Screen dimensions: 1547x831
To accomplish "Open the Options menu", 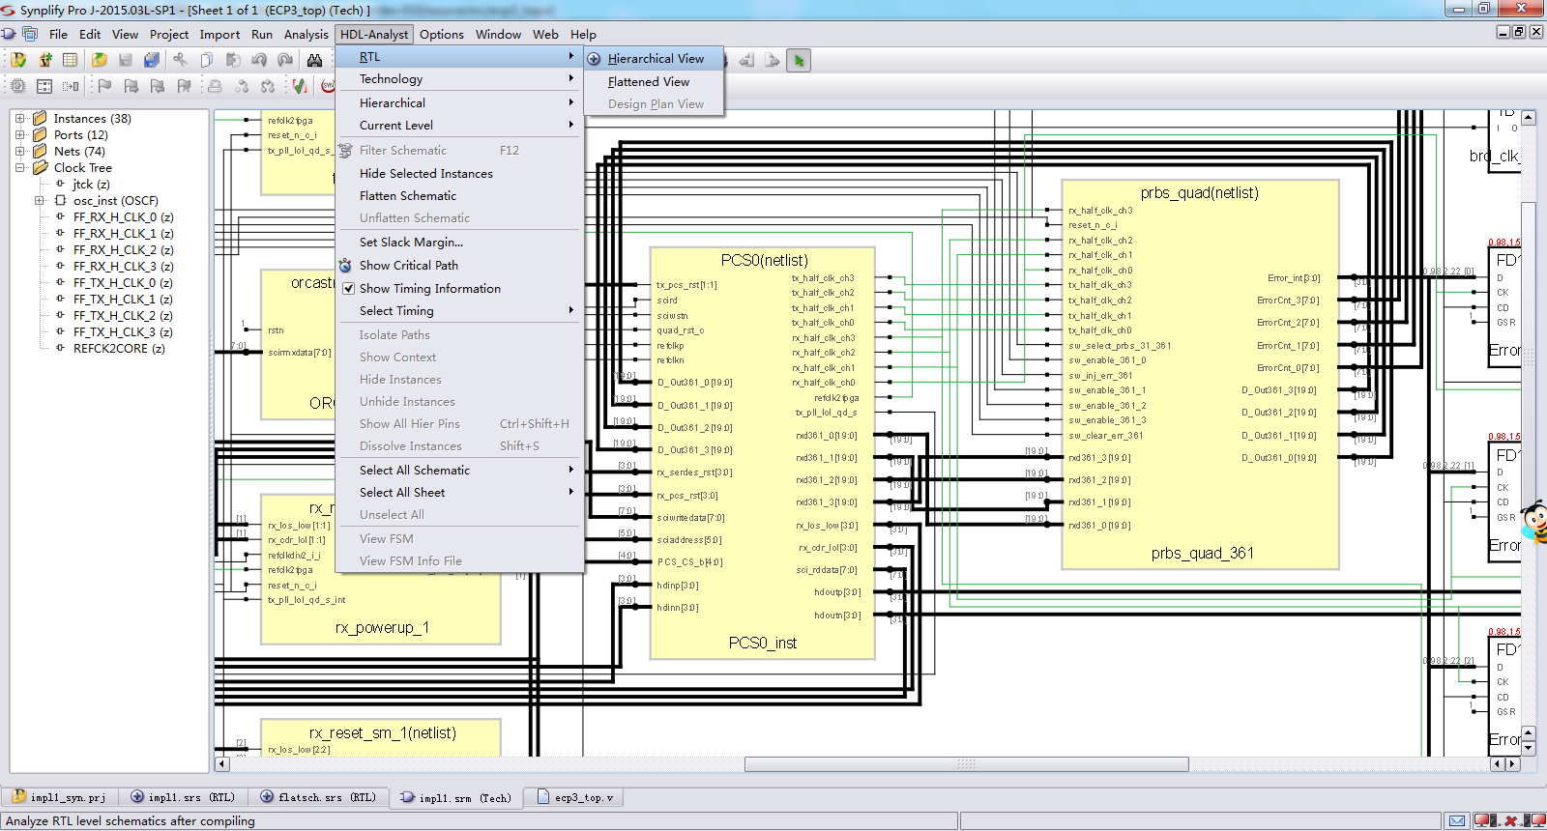I will click(442, 35).
